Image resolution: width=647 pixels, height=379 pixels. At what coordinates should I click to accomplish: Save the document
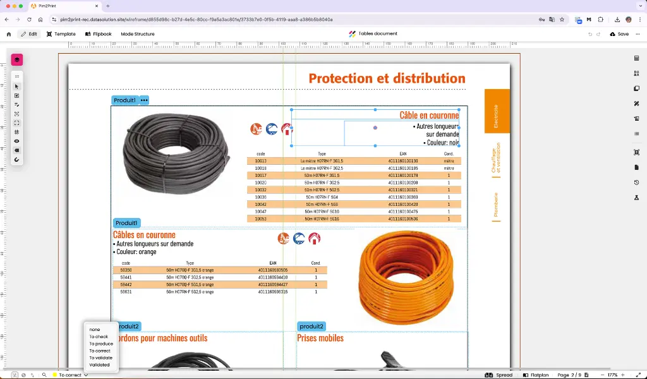tap(619, 34)
